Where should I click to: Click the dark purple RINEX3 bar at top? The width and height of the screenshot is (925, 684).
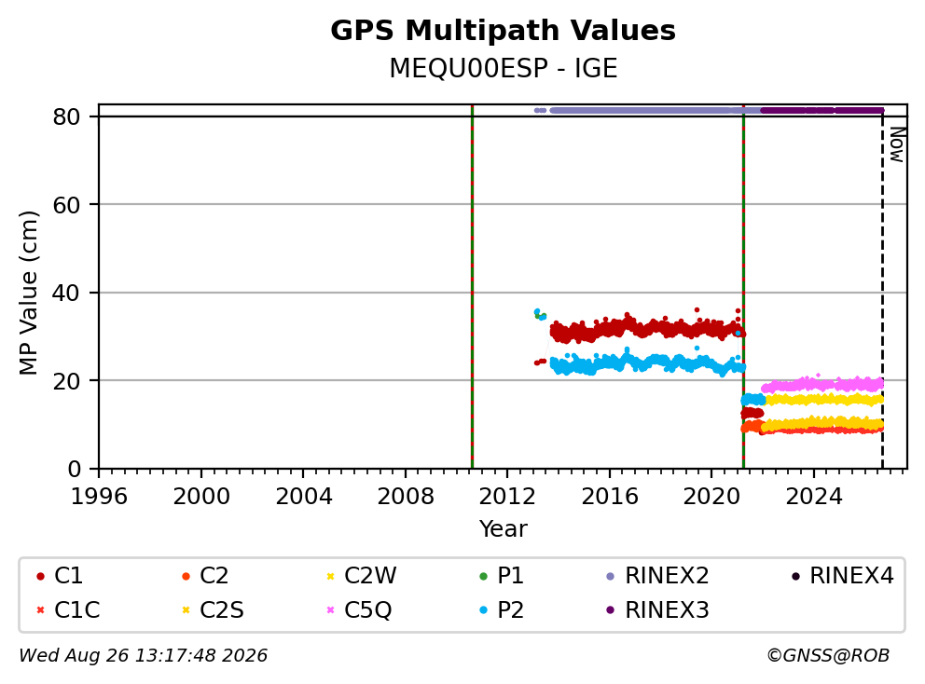pos(822,110)
